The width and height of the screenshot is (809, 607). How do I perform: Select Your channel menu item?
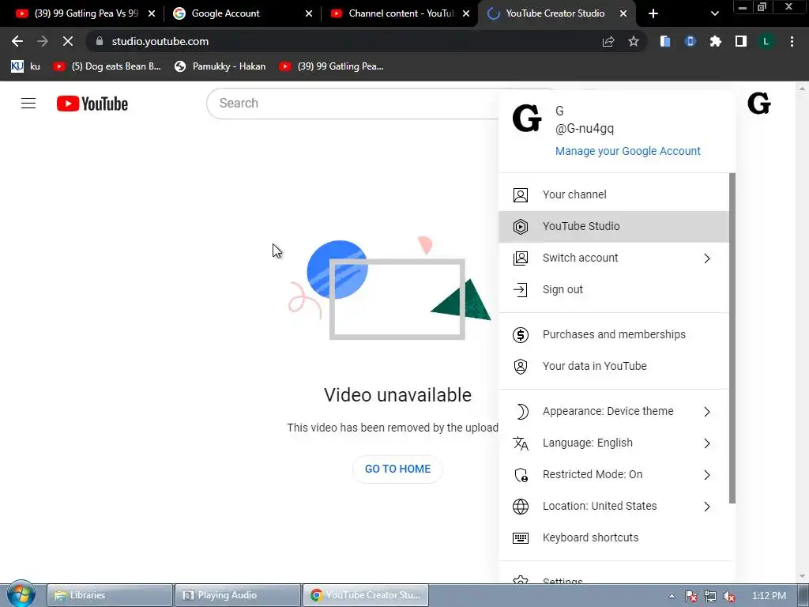(x=613, y=195)
